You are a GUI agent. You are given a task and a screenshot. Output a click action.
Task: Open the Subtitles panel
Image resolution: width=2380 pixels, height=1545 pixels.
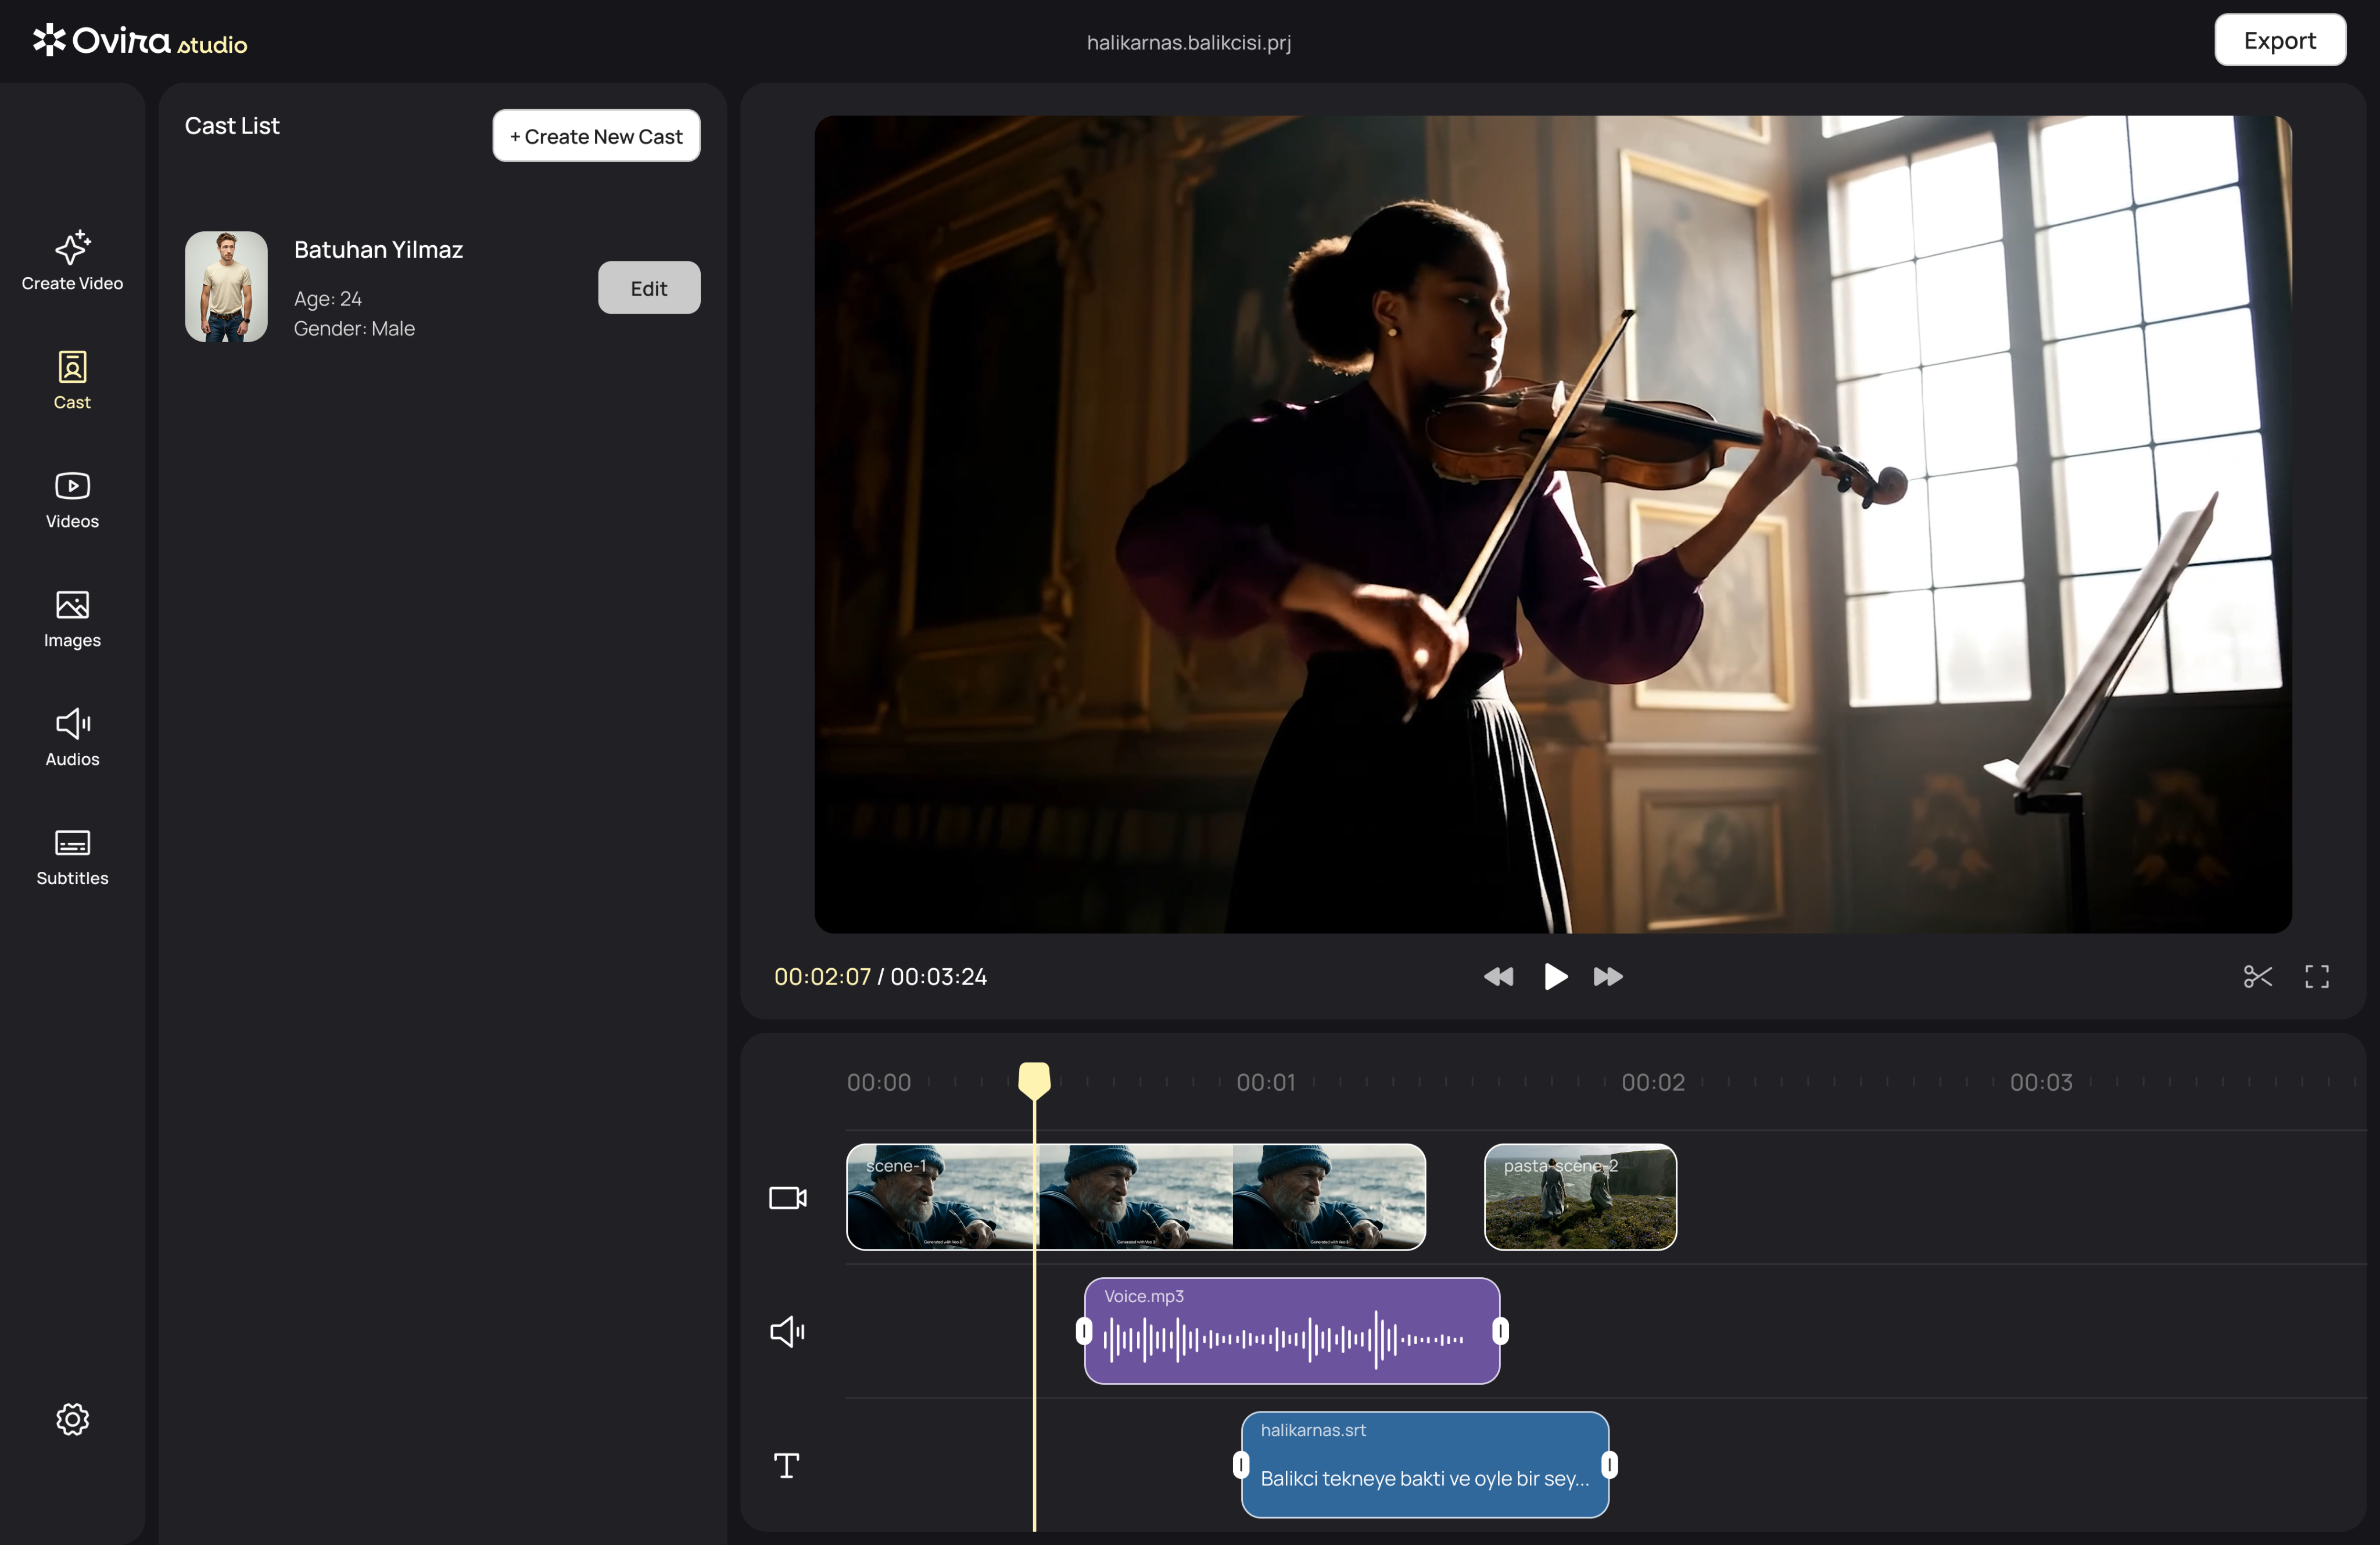(x=72, y=857)
